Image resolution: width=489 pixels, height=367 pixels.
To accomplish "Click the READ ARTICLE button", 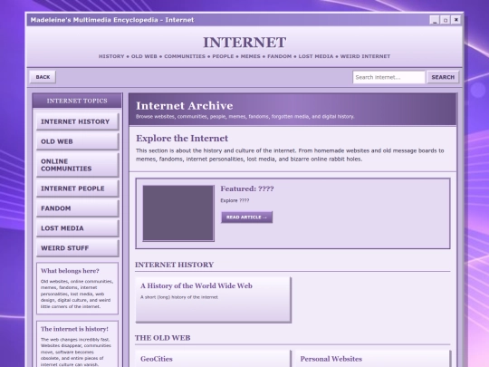I will tap(246, 217).
